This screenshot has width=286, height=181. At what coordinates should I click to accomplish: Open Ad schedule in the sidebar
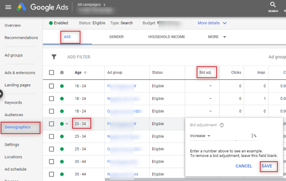(x=15, y=169)
